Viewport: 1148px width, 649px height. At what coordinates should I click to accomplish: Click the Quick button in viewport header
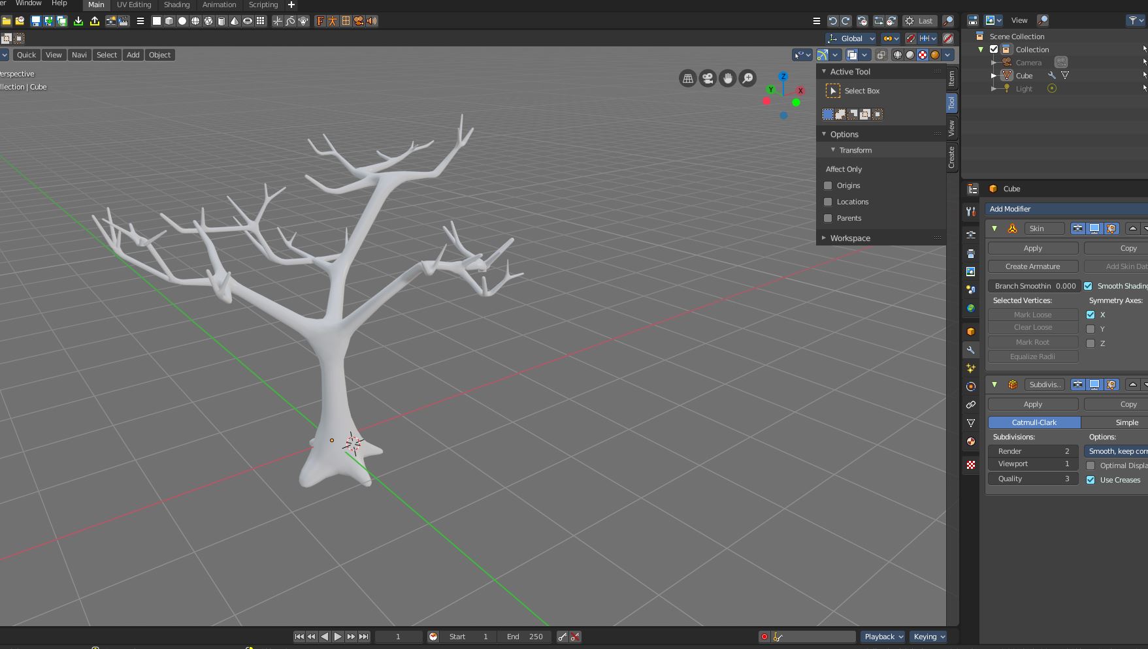click(26, 55)
